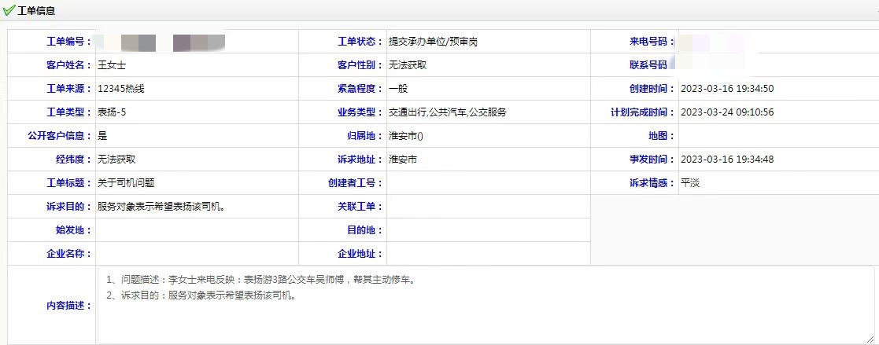Click the 工单来源 value 12345热线
The width and height of the screenshot is (879, 345).
[x=120, y=89]
